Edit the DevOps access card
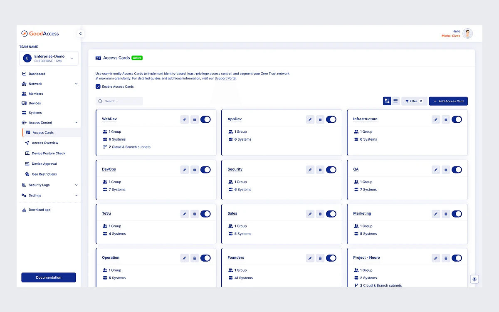Screen dimensions: 499x312 point(185,170)
